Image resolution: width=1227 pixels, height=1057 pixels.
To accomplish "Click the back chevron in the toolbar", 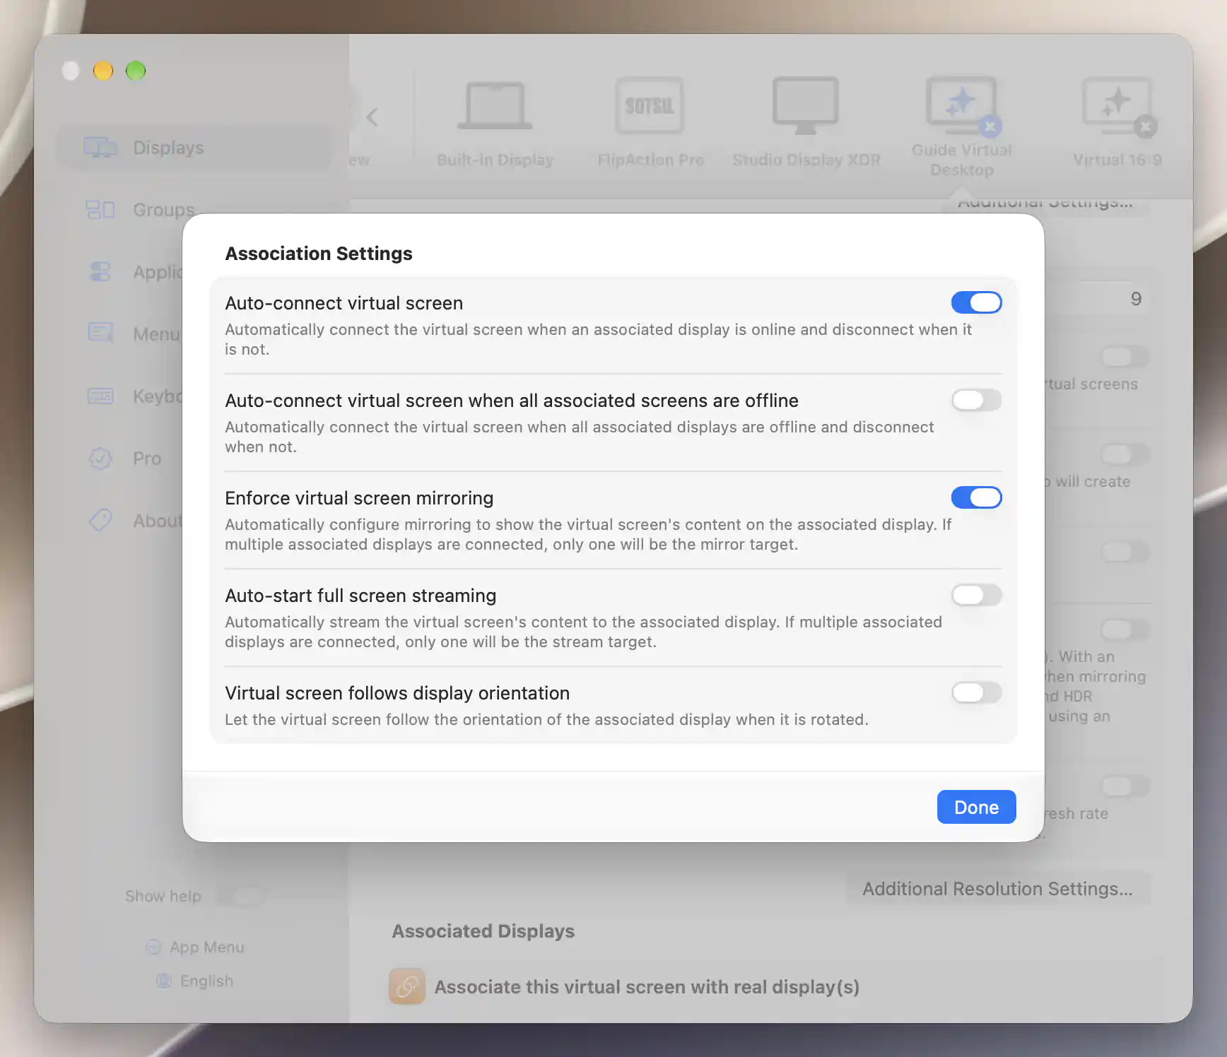I will click(372, 117).
